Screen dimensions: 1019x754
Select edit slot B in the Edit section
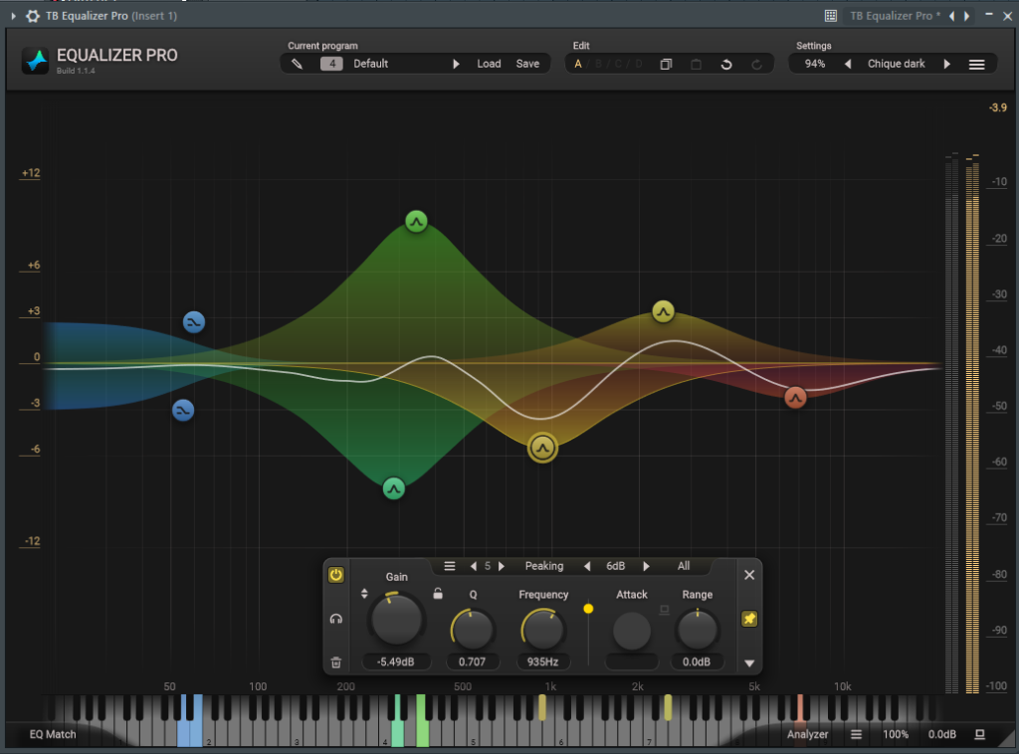pyautogui.click(x=599, y=64)
